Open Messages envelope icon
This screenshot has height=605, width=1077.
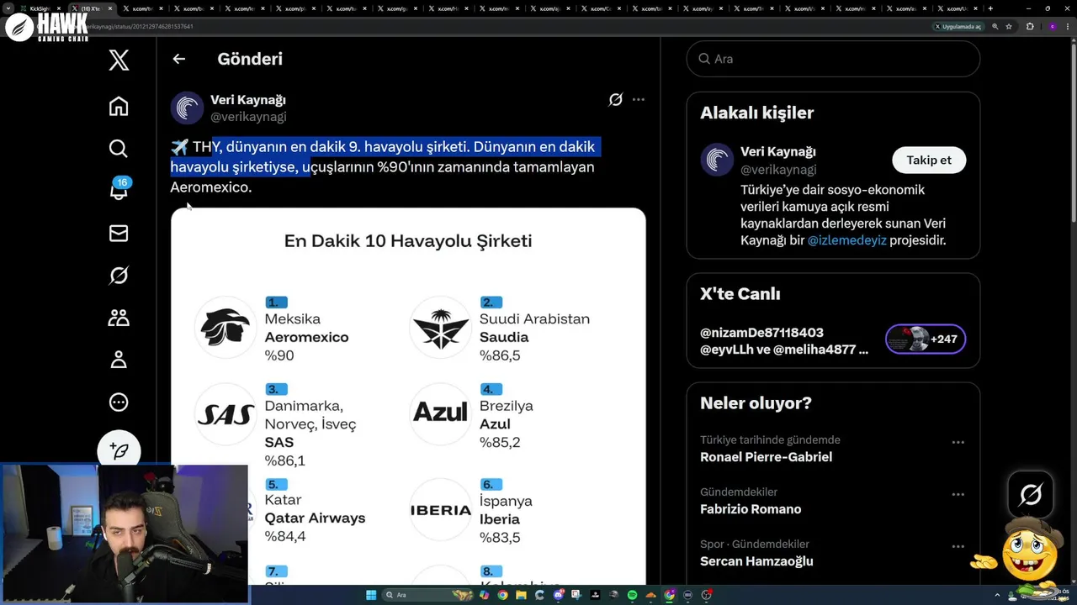pos(119,234)
